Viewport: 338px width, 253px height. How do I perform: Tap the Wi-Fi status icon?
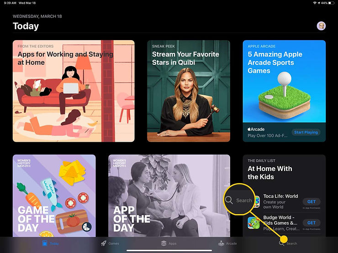(315, 3)
